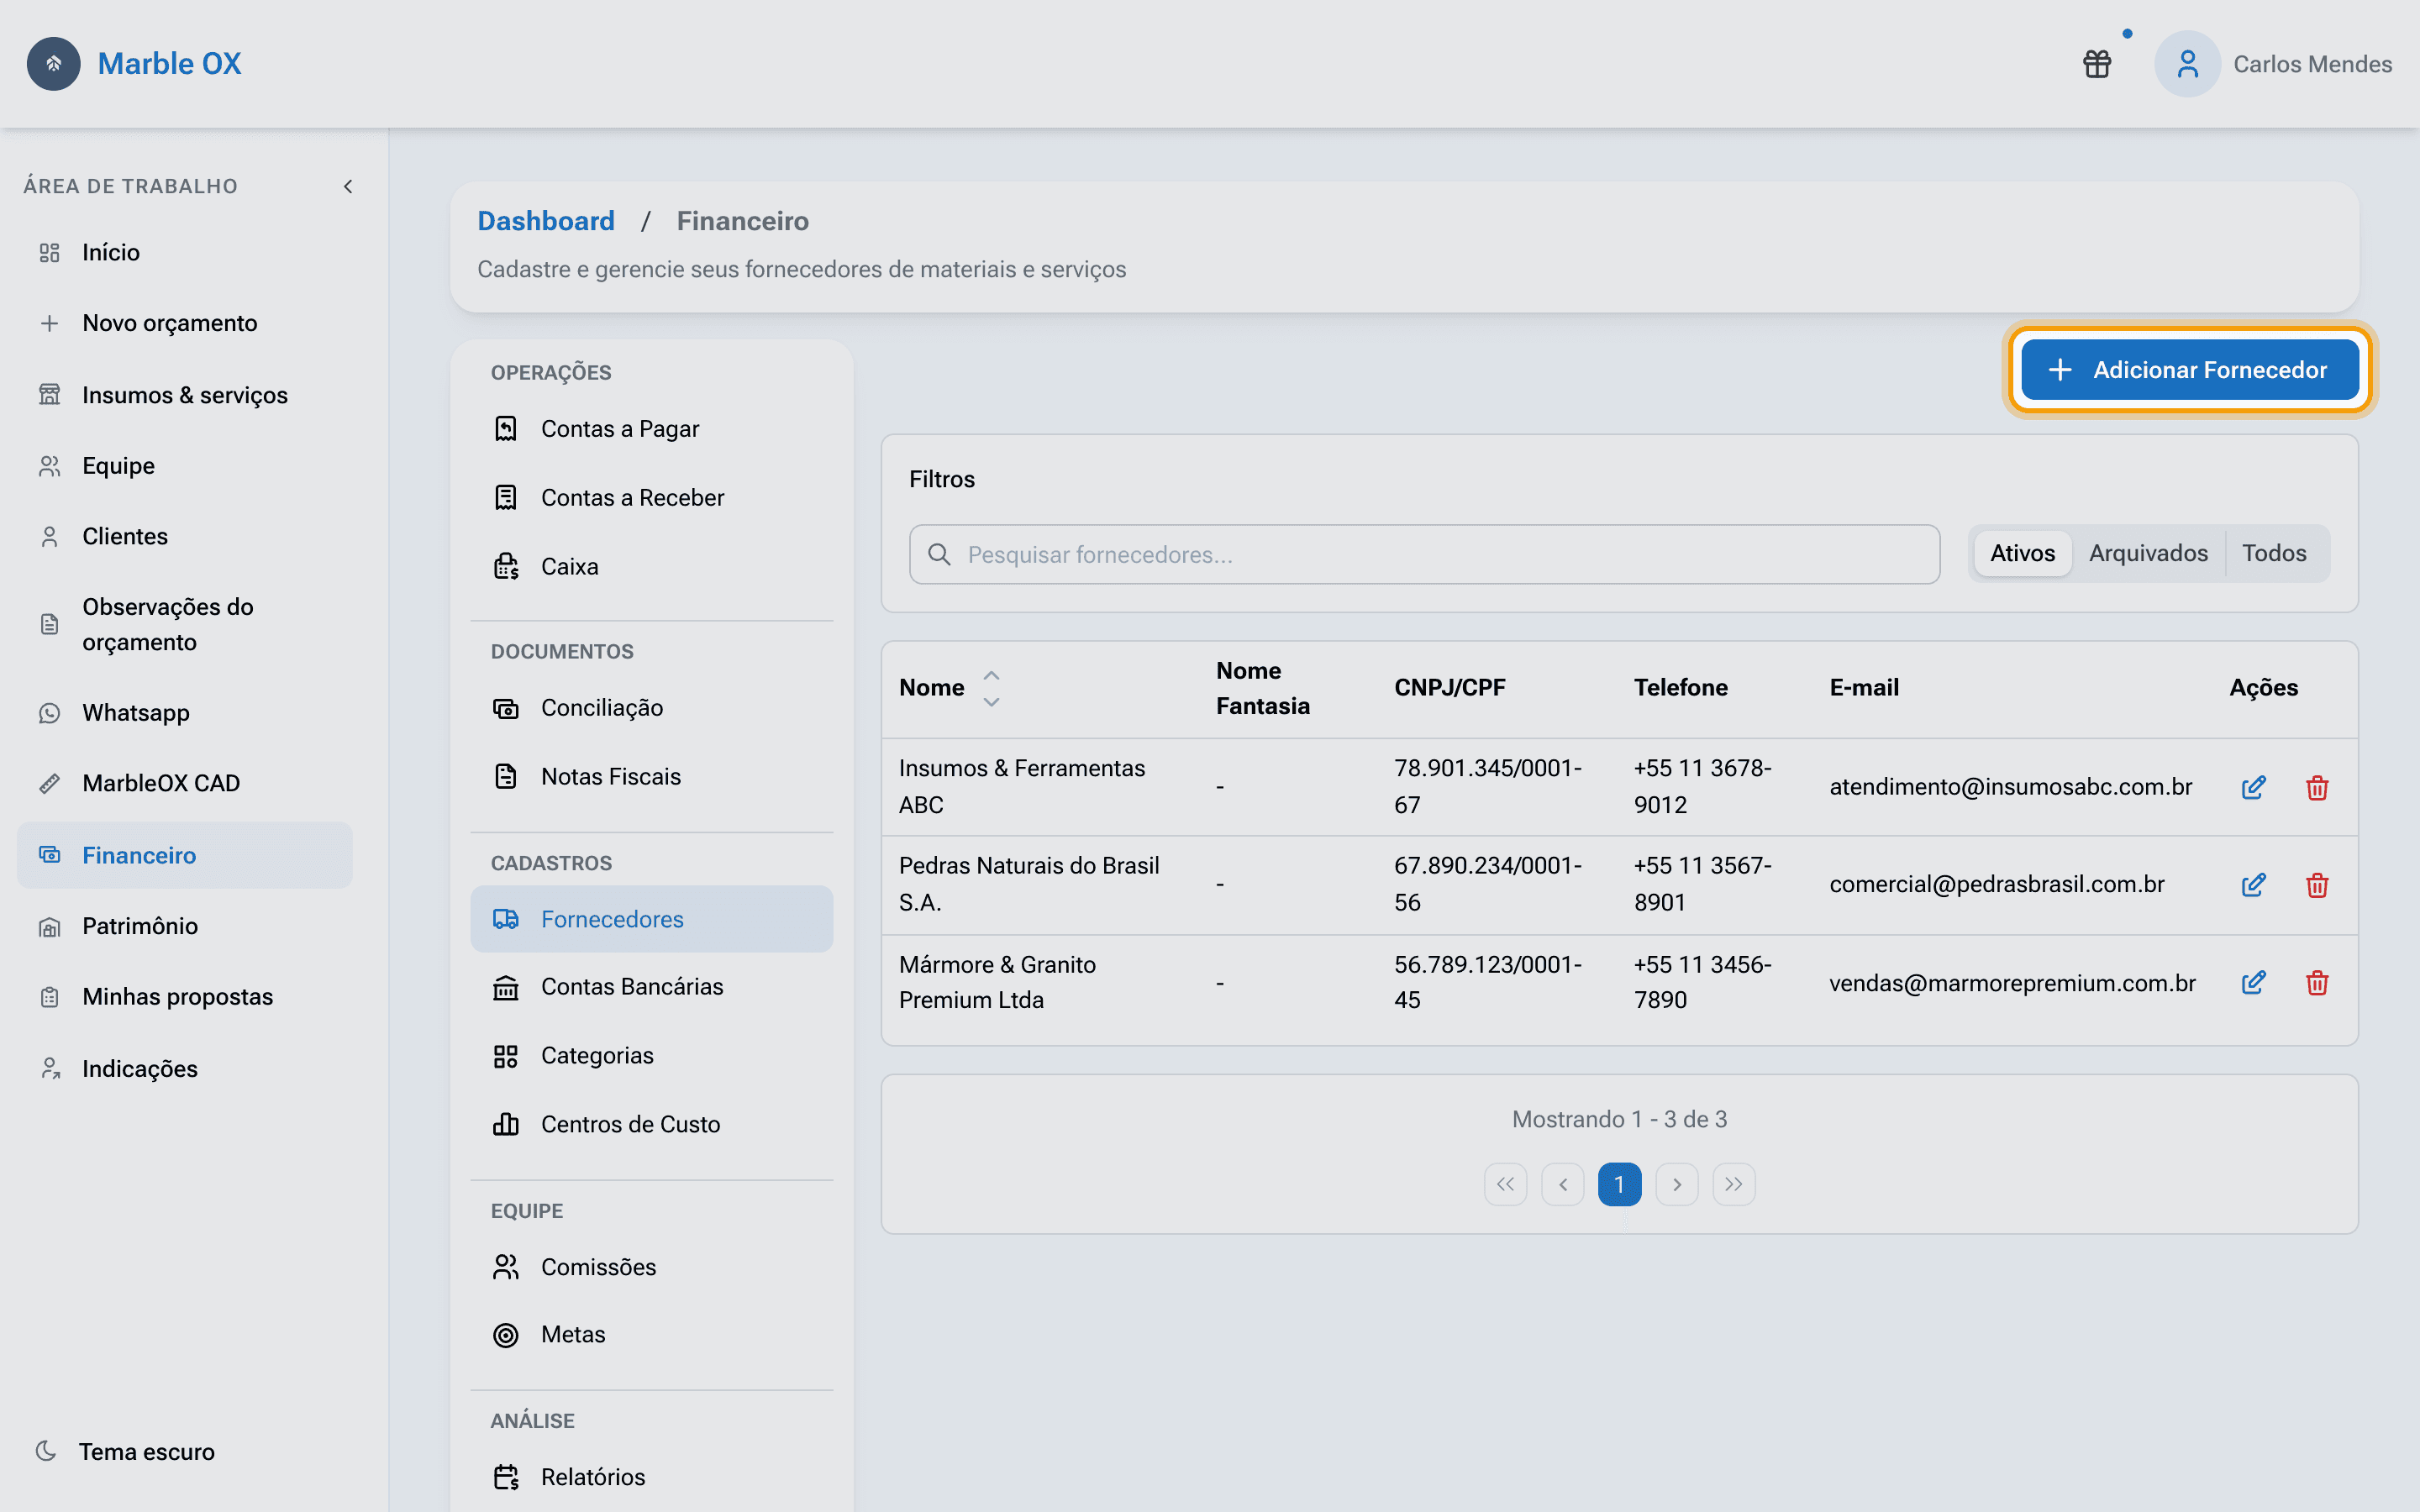The width and height of the screenshot is (2420, 1512).
Task: Sort the table by Nome column arrows
Action: click(991, 688)
